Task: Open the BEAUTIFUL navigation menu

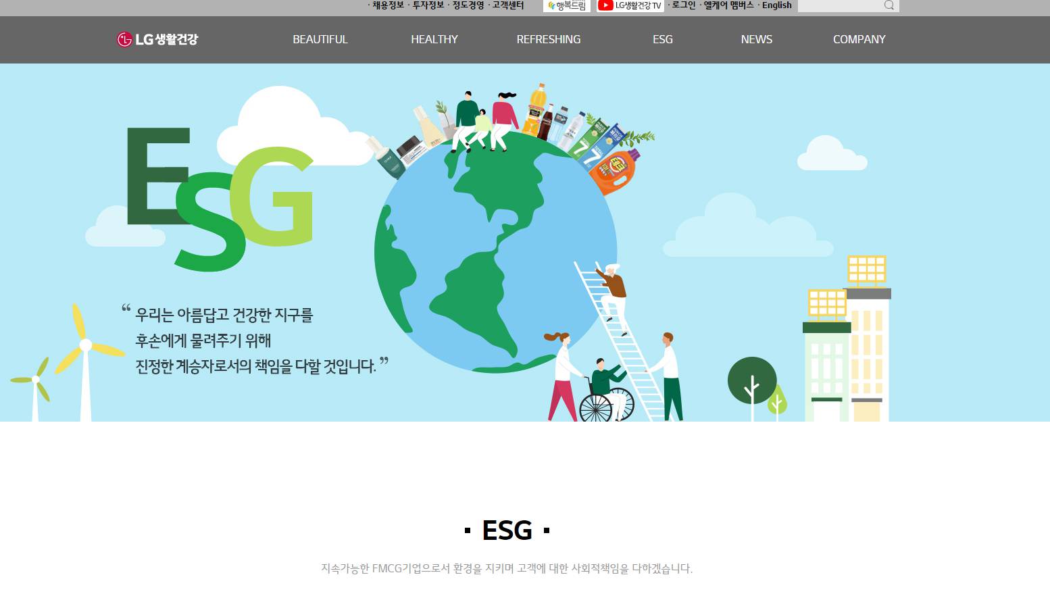Action: click(x=320, y=39)
